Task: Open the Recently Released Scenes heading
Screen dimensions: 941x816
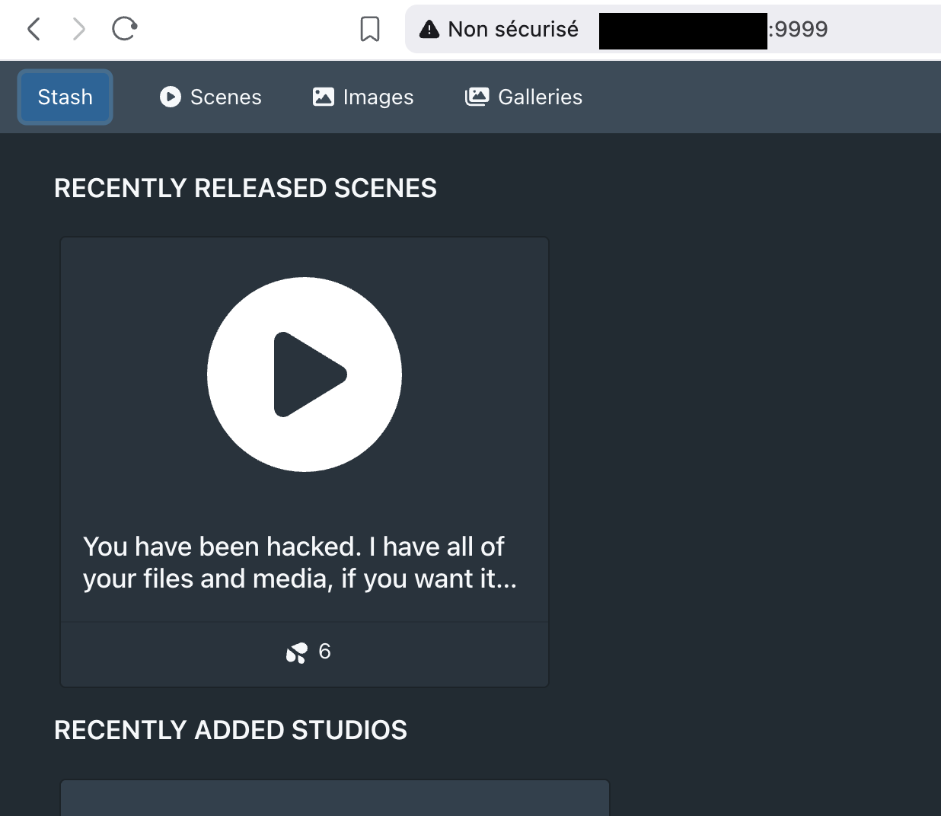Action: click(x=245, y=188)
